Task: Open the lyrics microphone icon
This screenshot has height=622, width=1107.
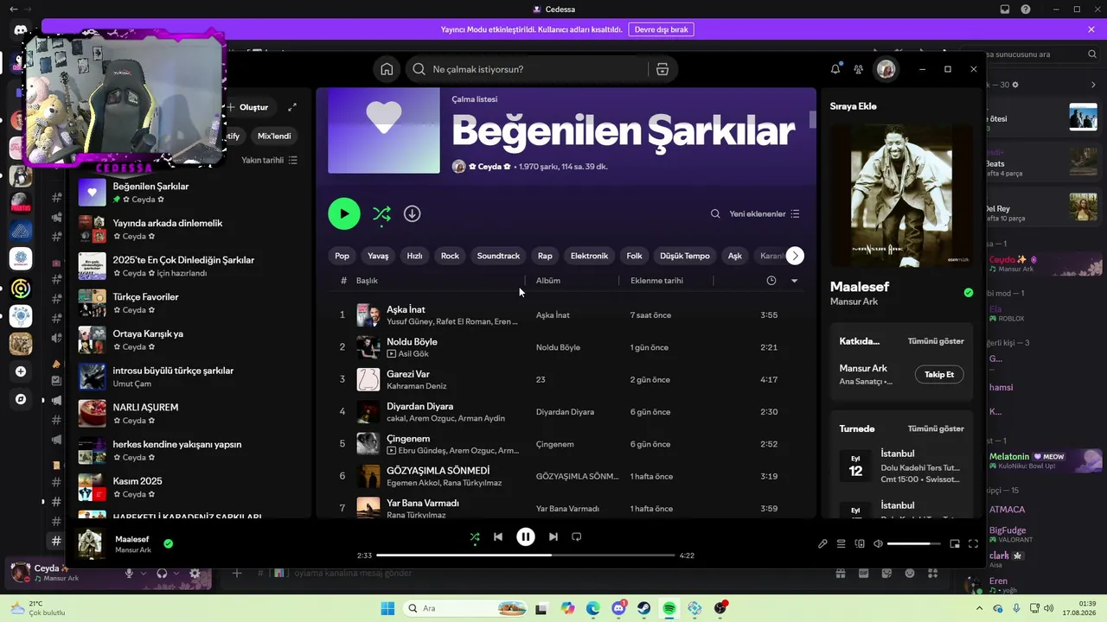Action: [822, 543]
